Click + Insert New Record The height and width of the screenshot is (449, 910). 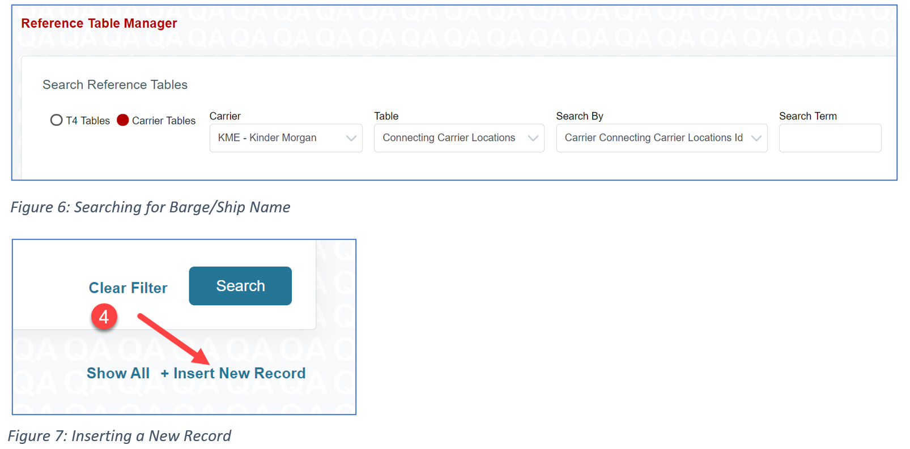233,373
